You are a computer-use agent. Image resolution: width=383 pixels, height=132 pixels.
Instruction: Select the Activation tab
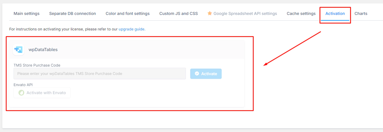coord(335,13)
